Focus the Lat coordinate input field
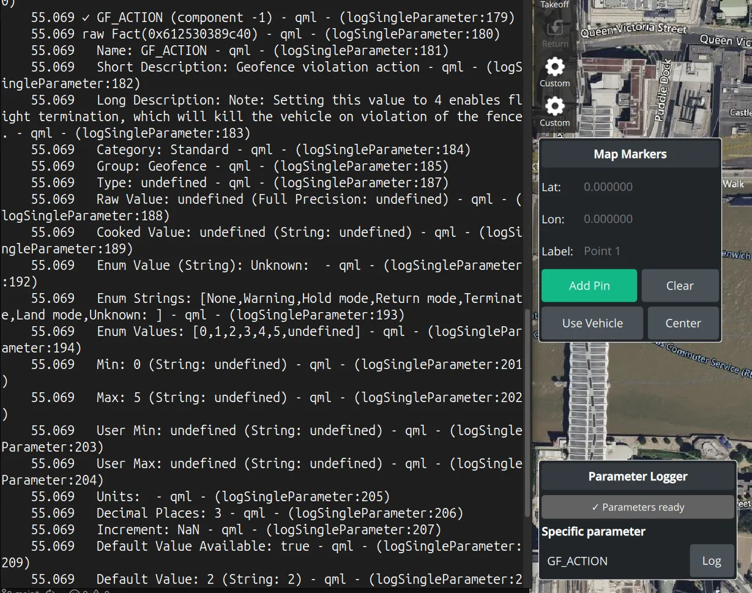Image resolution: width=752 pixels, height=593 pixels. (649, 187)
